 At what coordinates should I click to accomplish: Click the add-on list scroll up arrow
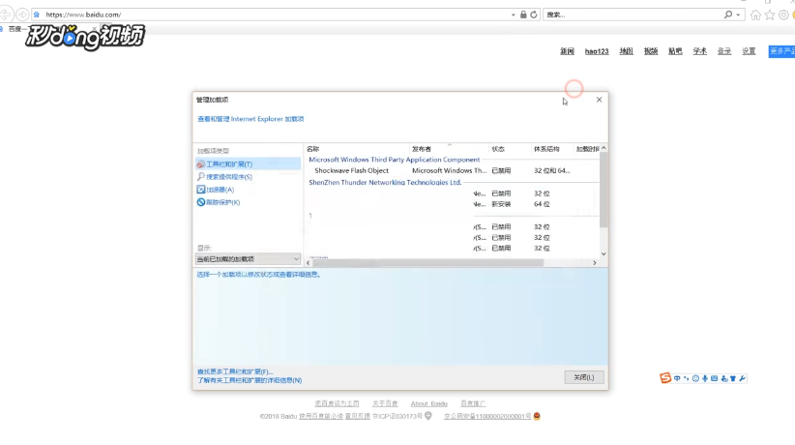click(x=604, y=148)
